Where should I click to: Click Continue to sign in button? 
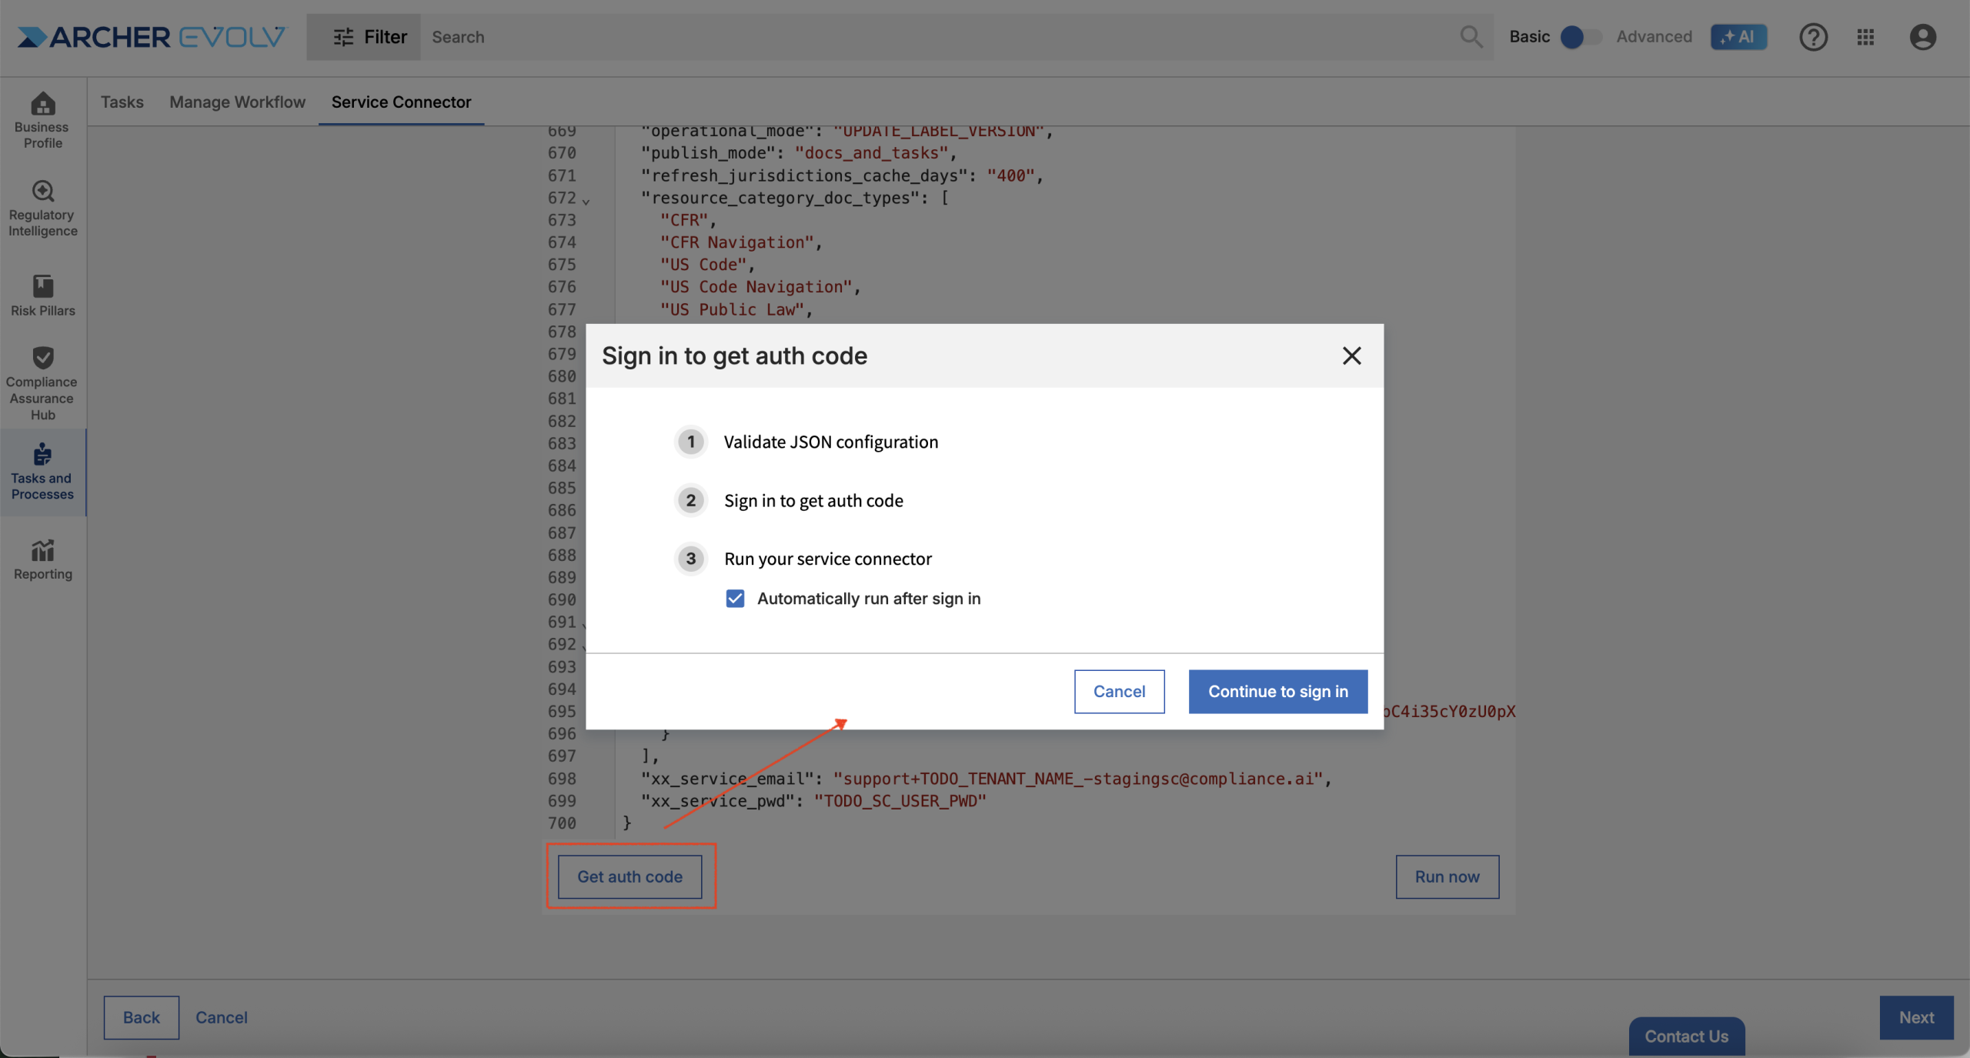click(1277, 691)
